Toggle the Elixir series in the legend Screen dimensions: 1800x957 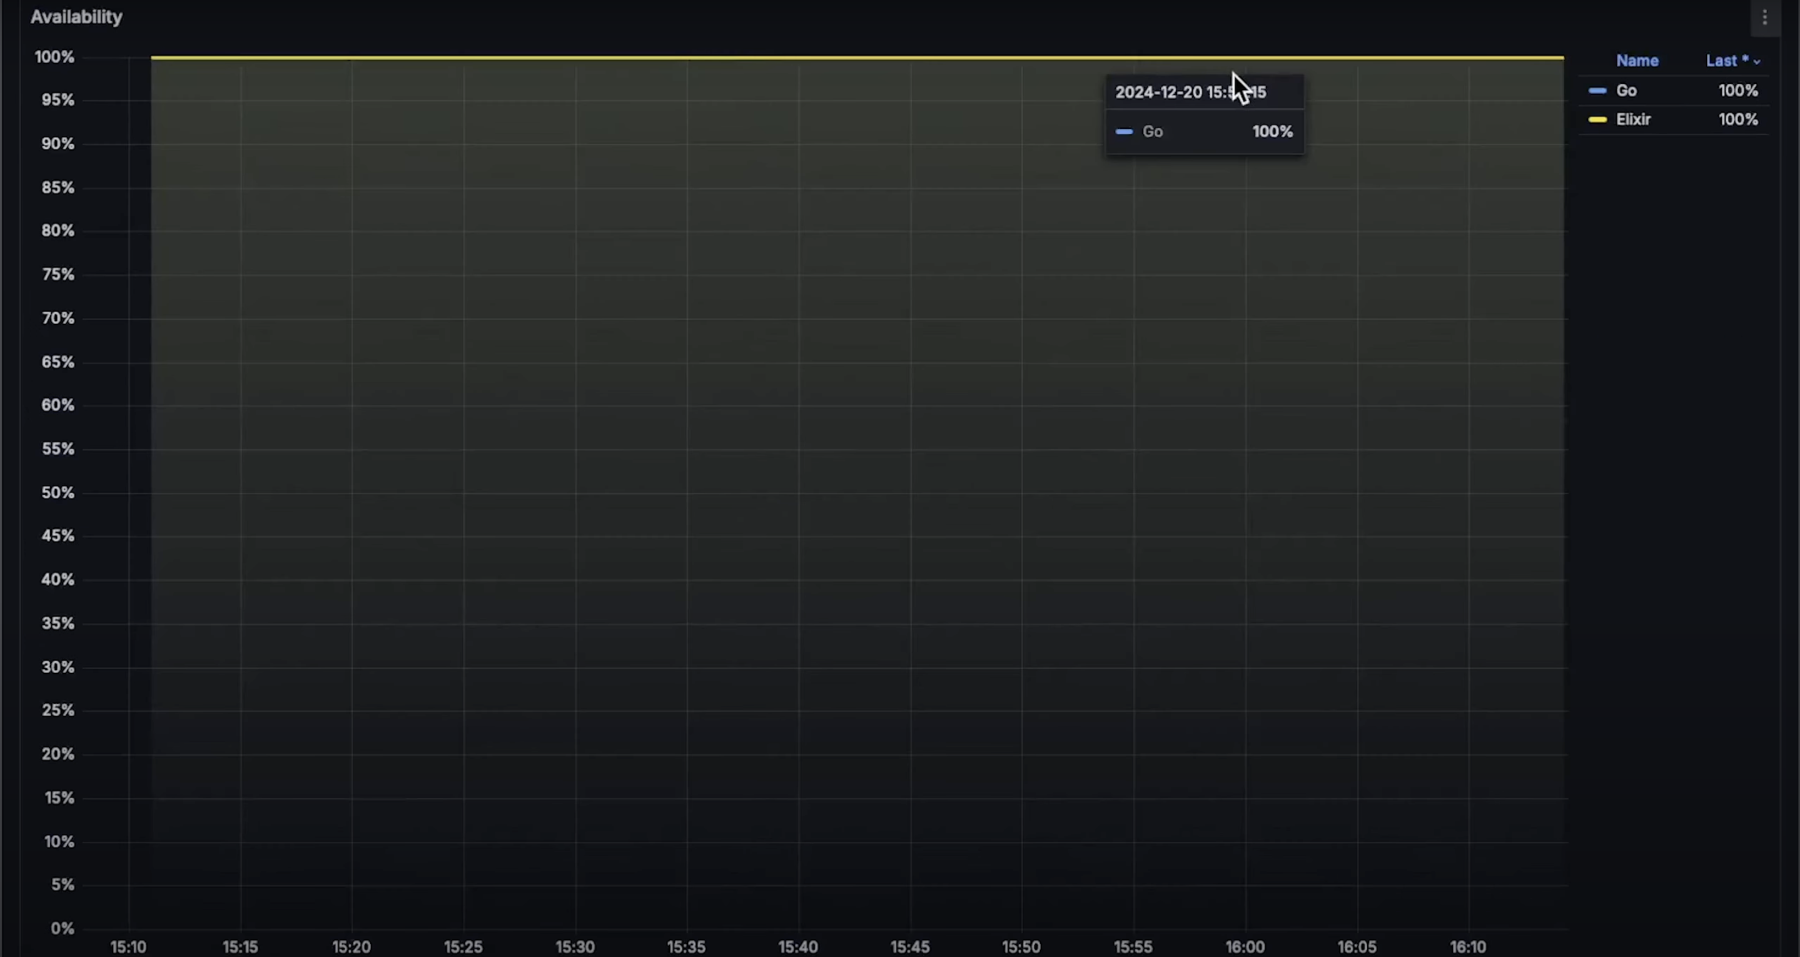pos(1633,119)
